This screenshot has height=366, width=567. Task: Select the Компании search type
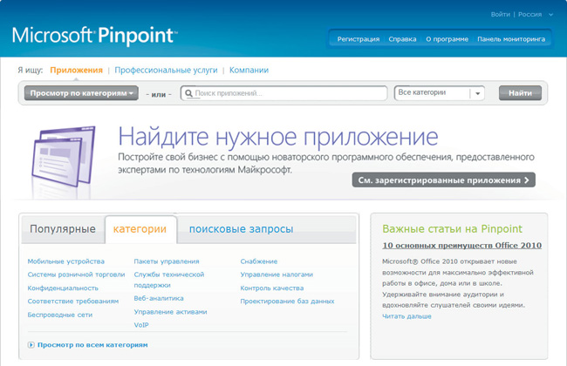[249, 70]
